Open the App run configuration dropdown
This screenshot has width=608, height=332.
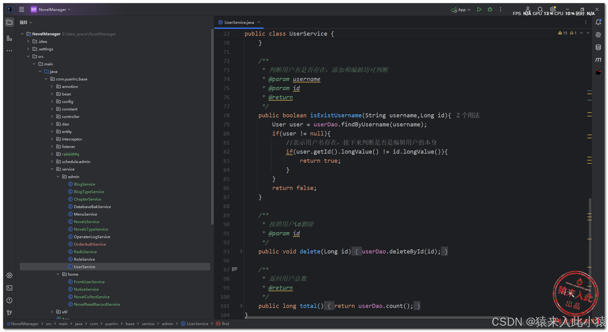coord(461,10)
